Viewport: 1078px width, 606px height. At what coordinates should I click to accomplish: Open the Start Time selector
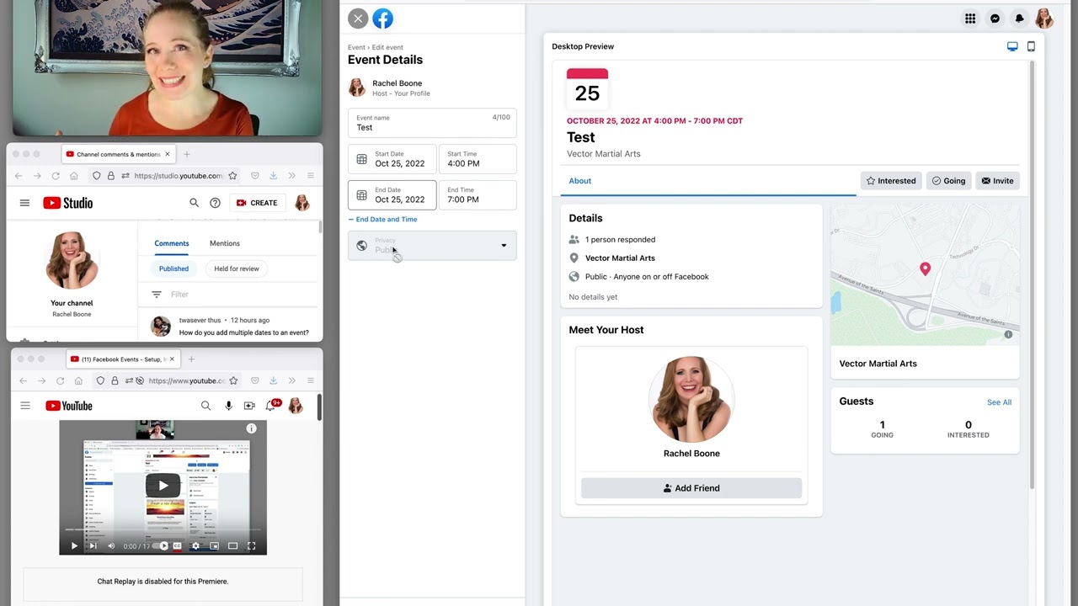click(x=478, y=159)
